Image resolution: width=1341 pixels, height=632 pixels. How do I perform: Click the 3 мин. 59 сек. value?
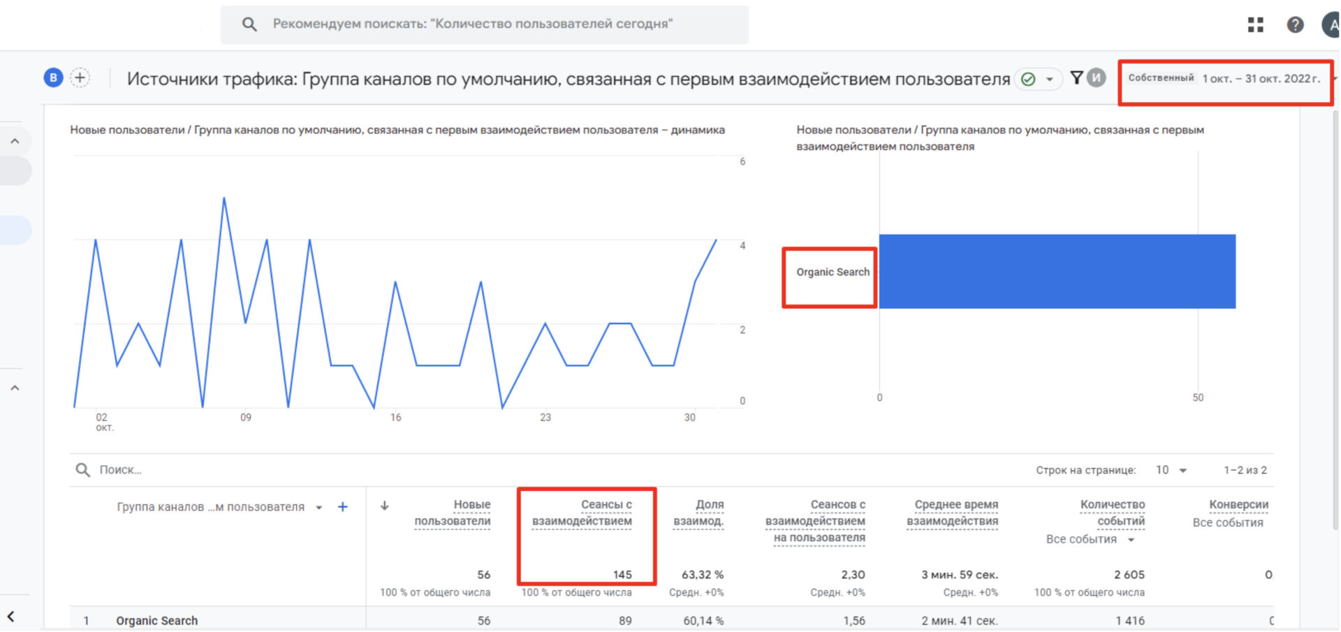click(x=960, y=575)
